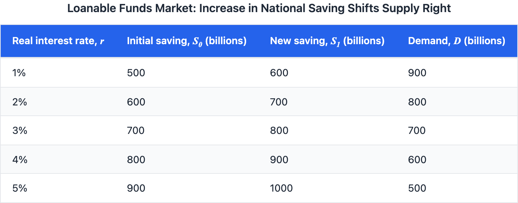Click new saving value 600 in first row

coord(279,73)
